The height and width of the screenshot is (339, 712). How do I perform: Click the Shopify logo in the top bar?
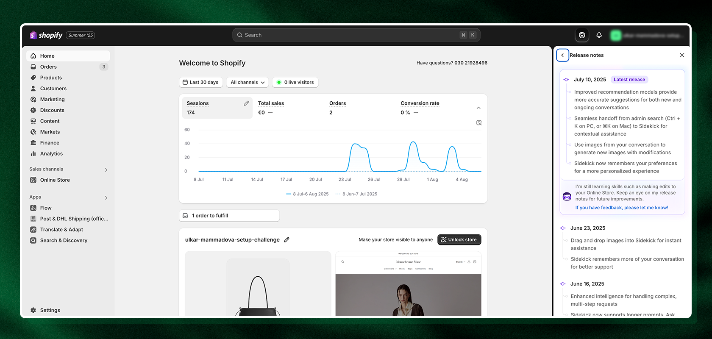pos(46,35)
